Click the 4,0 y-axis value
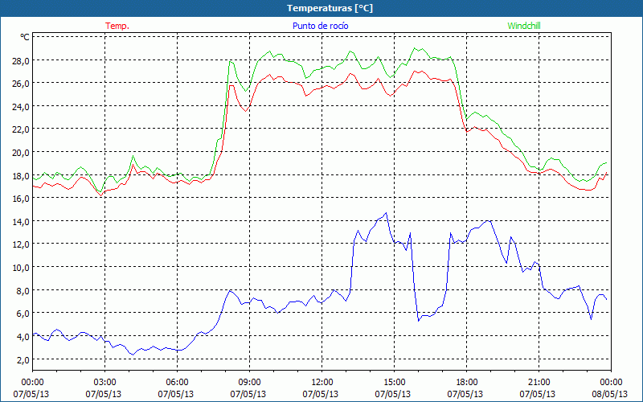The width and height of the screenshot is (643, 402). 23,336
